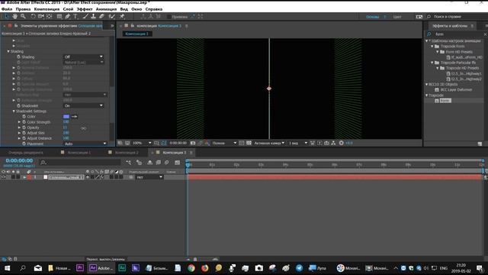Toggle motion blur icon in timeline header
Screen dimensions: 488x275
point(167,163)
